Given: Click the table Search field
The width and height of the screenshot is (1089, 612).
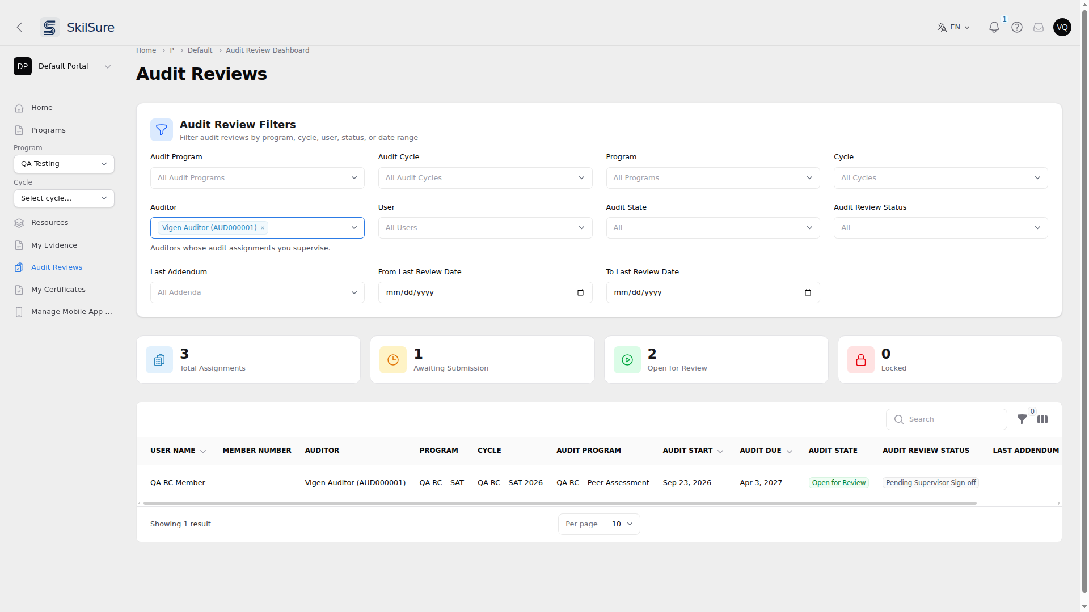Looking at the screenshot, I should (x=947, y=419).
